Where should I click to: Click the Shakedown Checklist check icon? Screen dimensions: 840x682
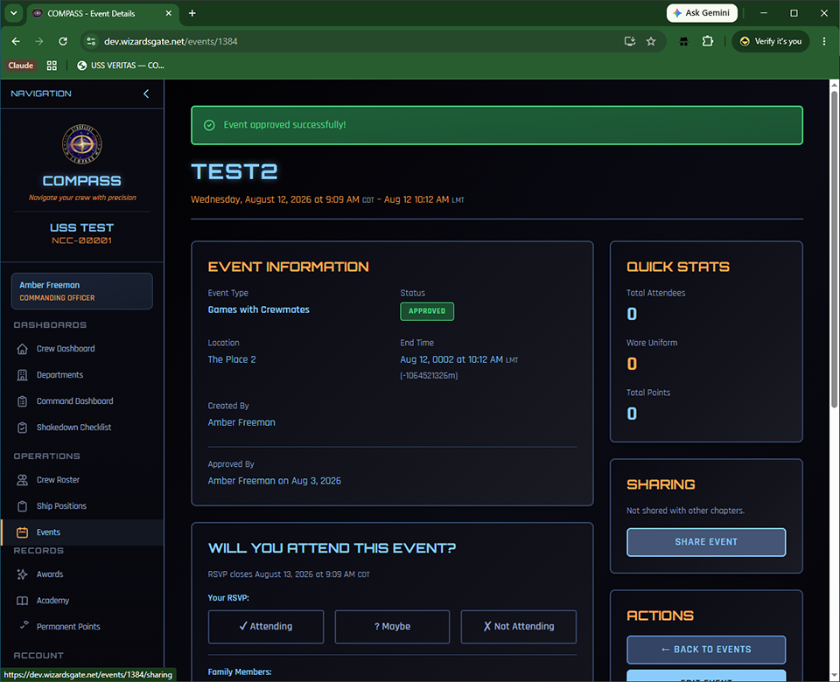tap(22, 428)
